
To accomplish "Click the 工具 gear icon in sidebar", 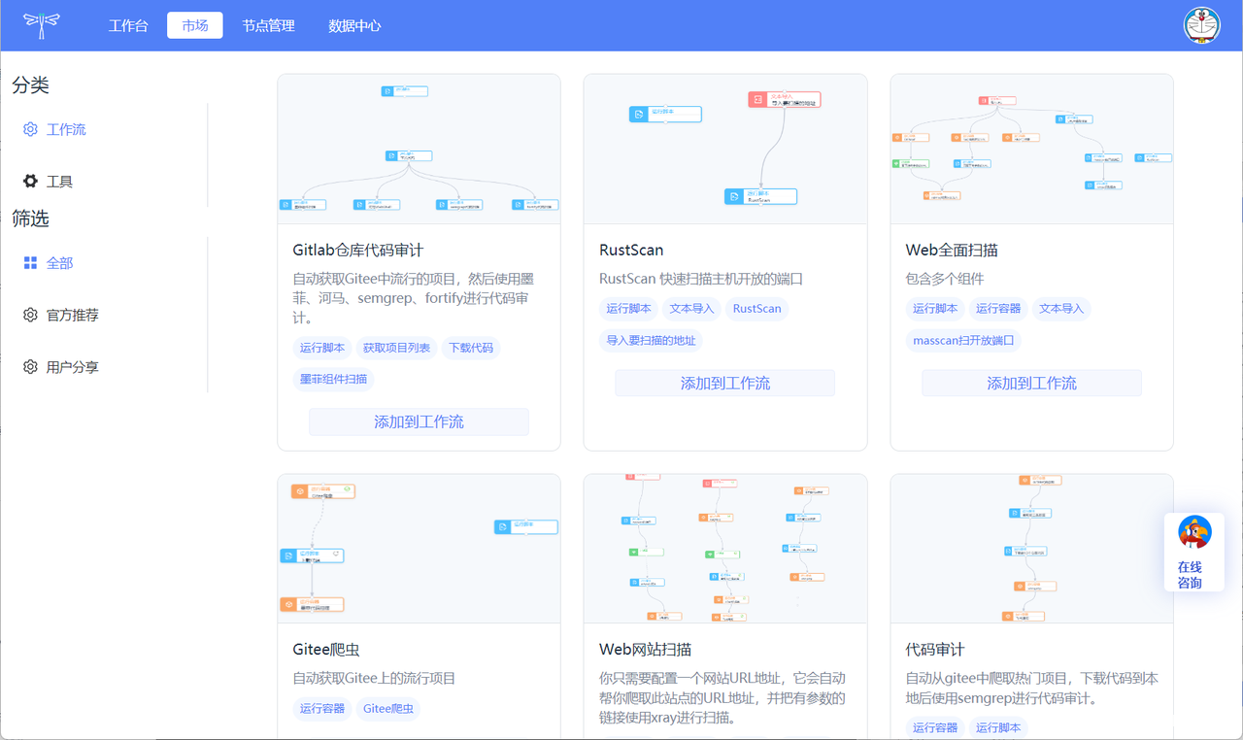I will pos(30,182).
